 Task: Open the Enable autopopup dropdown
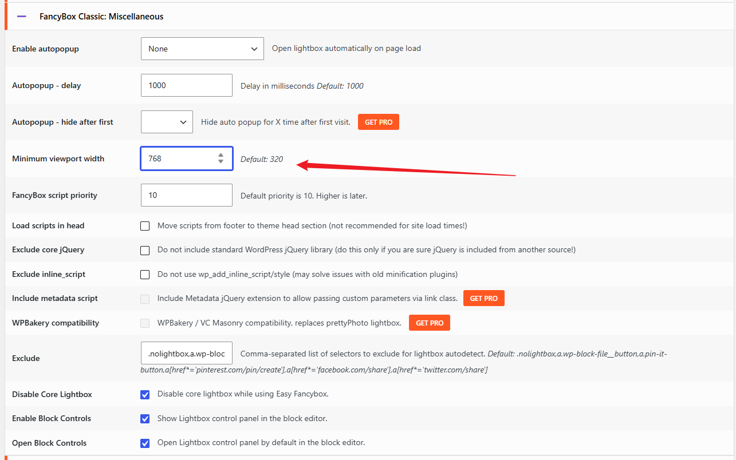click(x=202, y=49)
